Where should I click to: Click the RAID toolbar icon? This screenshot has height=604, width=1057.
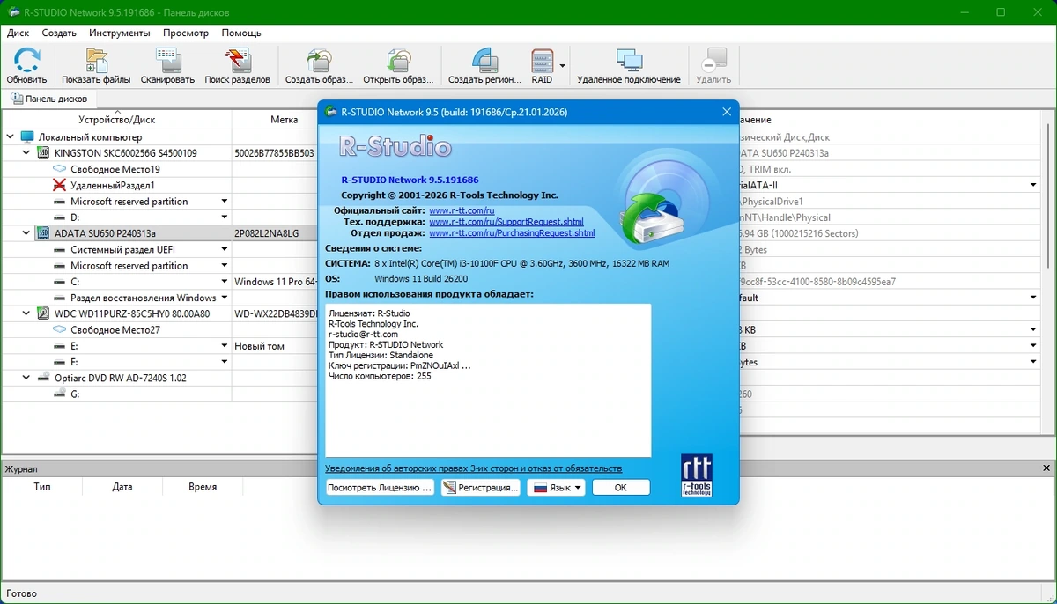point(542,61)
